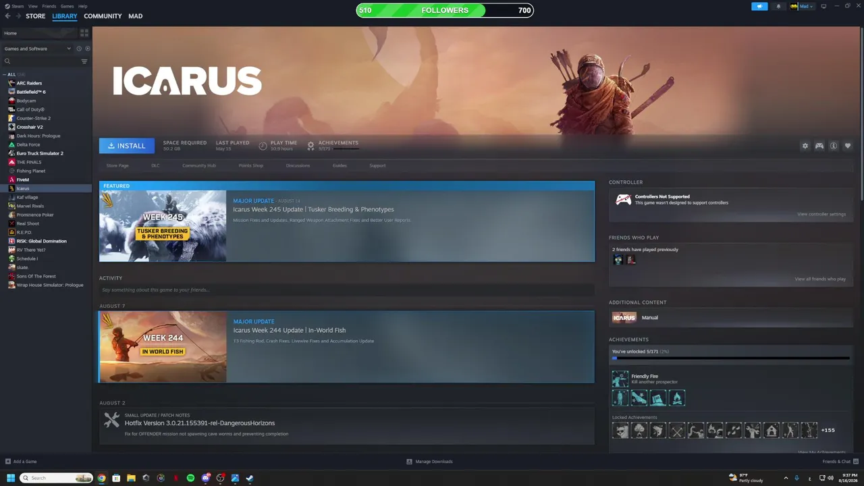Open Spotify from the taskbar
Image resolution: width=864 pixels, height=486 pixels.
click(190, 478)
